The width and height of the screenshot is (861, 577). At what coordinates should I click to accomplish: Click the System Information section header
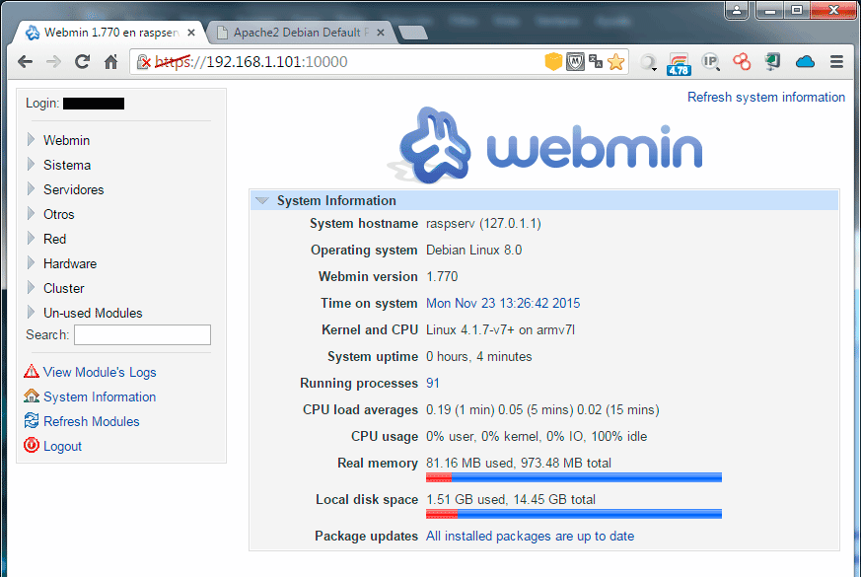click(x=544, y=200)
